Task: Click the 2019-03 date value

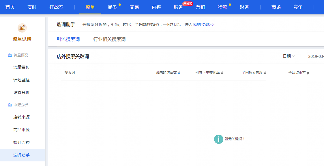Action: (316, 56)
